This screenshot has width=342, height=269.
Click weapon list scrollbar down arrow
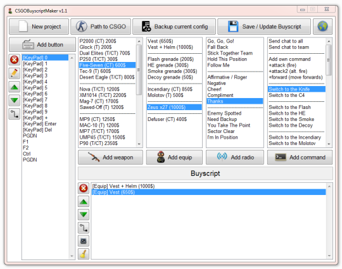pyautogui.click(x=139, y=144)
